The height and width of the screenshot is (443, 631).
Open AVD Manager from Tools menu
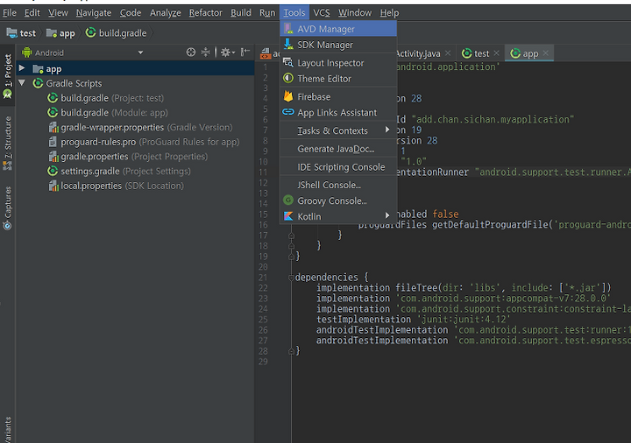click(338, 29)
